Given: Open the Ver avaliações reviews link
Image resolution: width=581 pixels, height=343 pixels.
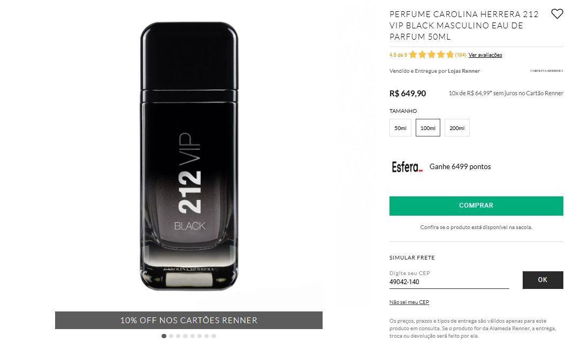Looking at the screenshot, I should coord(485,55).
